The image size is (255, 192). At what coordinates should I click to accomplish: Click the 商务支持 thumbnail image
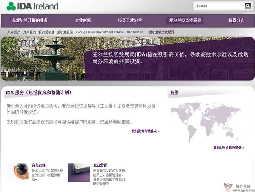tap(18, 172)
